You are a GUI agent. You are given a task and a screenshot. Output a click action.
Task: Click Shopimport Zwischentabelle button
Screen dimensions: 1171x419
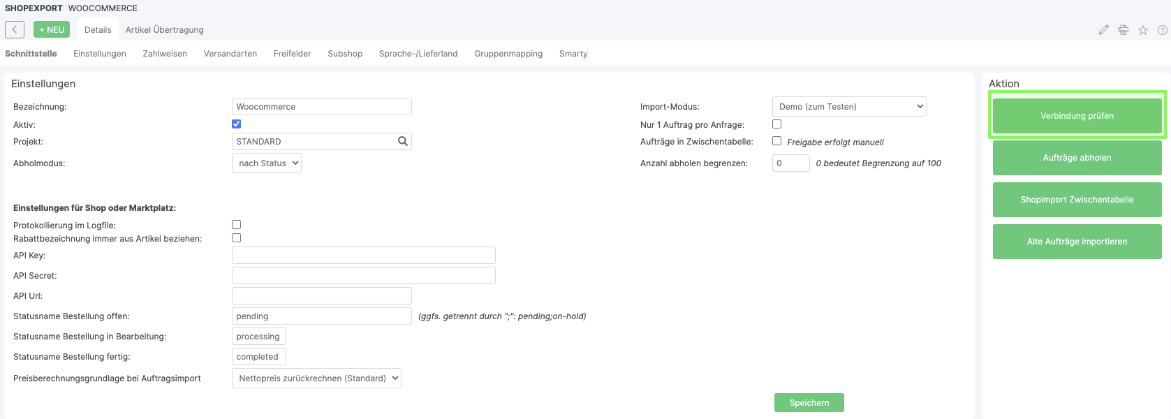(x=1077, y=200)
